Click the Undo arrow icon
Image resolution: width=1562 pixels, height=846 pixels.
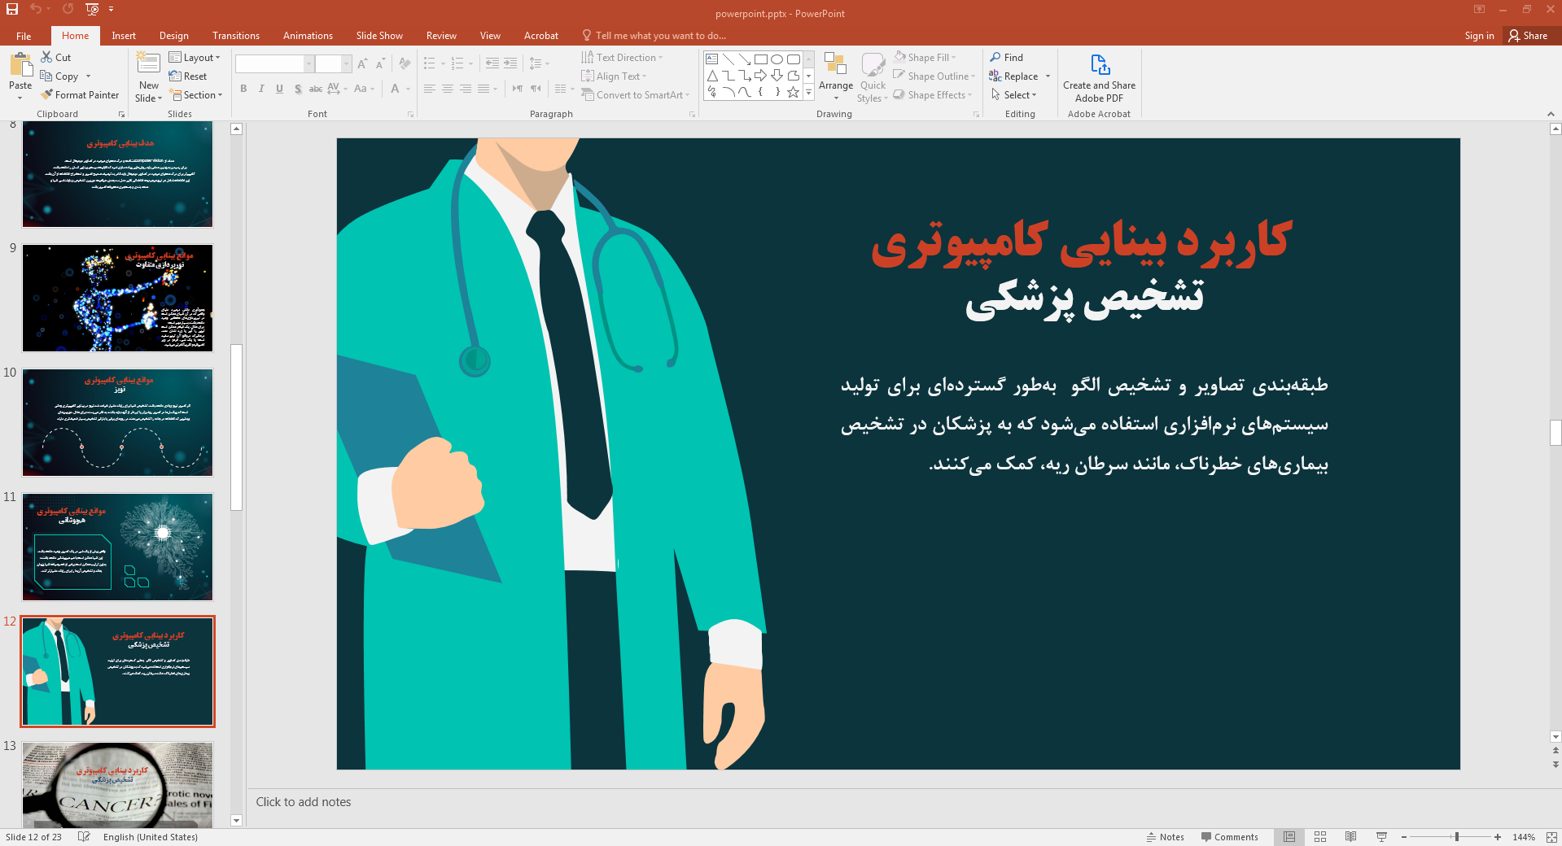click(x=36, y=9)
